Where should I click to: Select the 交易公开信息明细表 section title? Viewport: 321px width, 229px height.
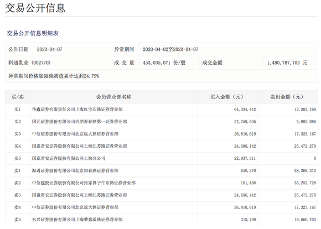[33, 33]
